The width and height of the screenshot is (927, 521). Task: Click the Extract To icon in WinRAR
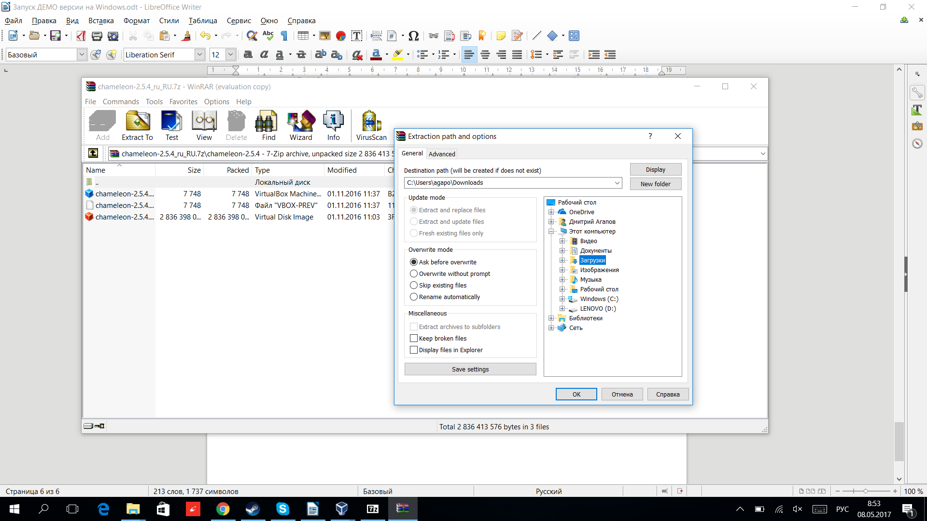click(x=138, y=125)
